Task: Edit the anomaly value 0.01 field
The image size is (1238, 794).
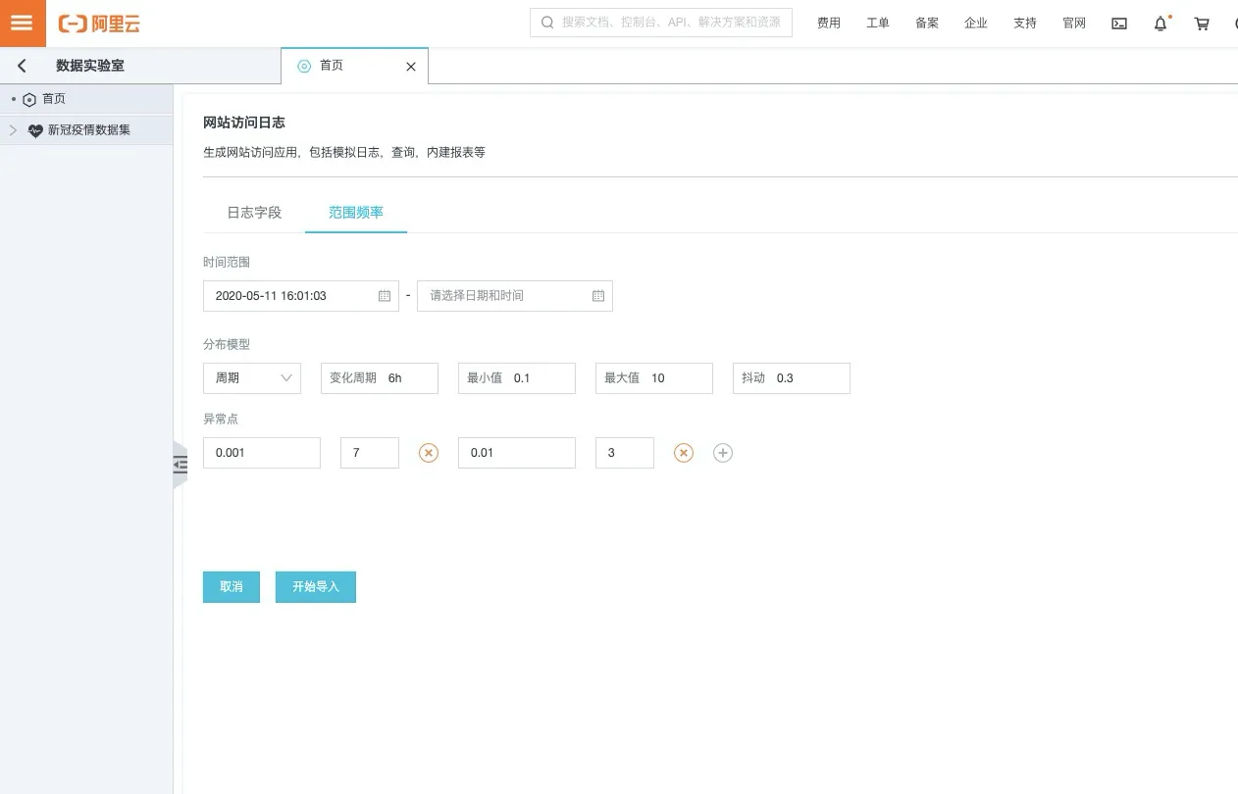Action: click(517, 453)
